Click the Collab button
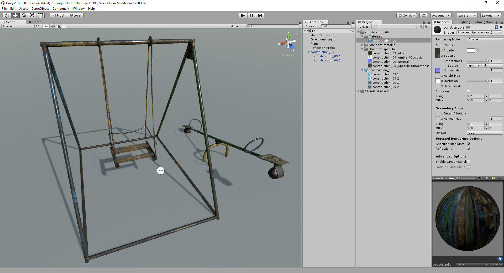The width and height of the screenshot is (504, 273). click(x=407, y=15)
